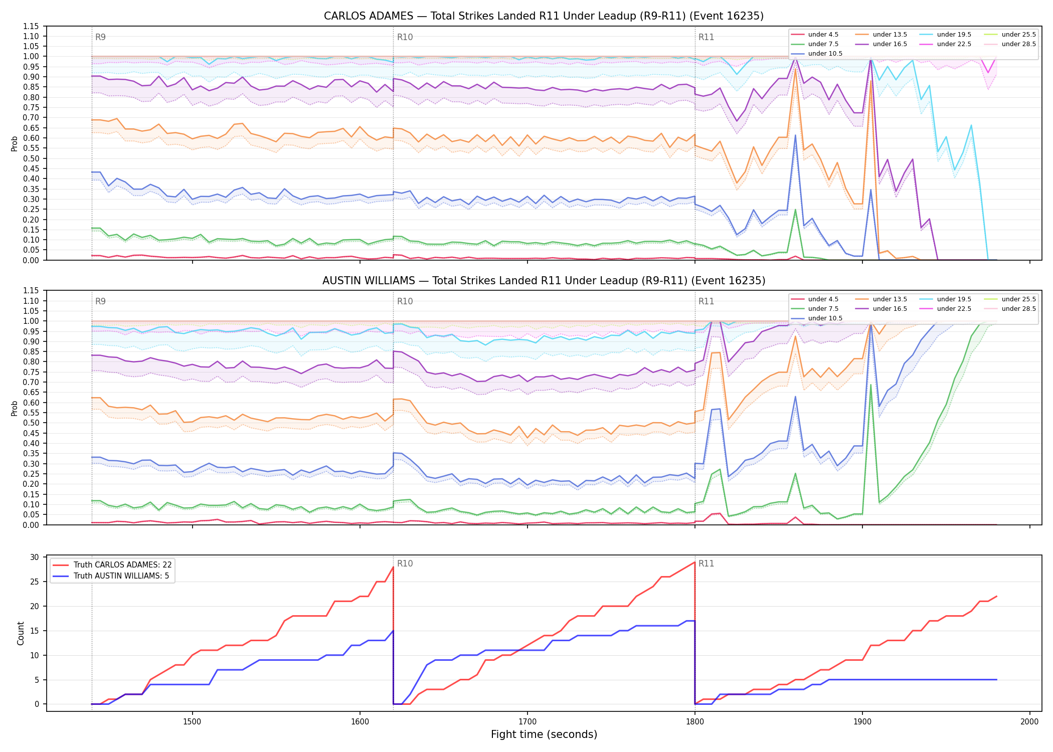Click the 1.15 tick on Austin Williams Prob axis

pyautogui.click(x=31, y=291)
